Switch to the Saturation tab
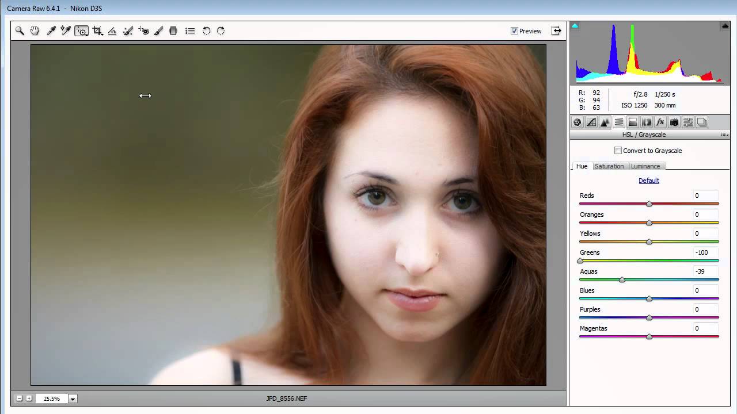This screenshot has height=414, width=737. [609, 166]
